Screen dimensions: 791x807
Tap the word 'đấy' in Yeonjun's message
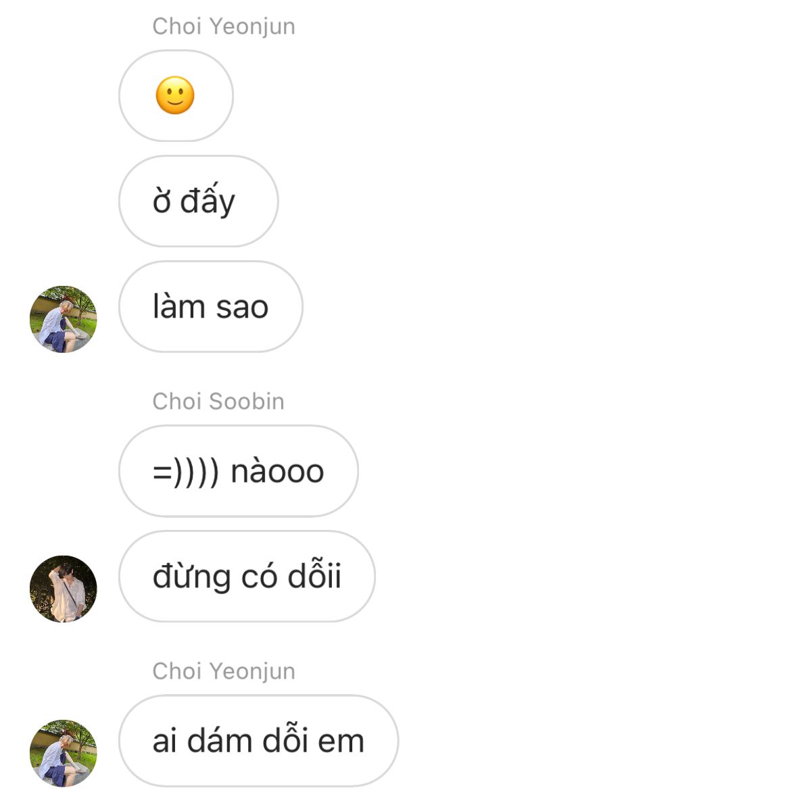pyautogui.click(x=208, y=199)
